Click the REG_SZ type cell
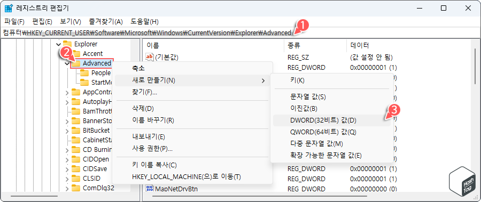Viewport: 481px width, 202px height. click(x=298, y=57)
